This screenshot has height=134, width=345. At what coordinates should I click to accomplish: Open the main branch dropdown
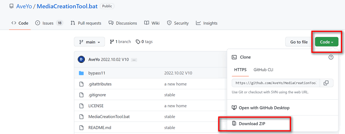point(89,42)
